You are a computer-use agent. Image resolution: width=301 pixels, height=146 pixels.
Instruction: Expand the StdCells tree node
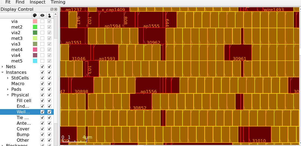pos(8,78)
